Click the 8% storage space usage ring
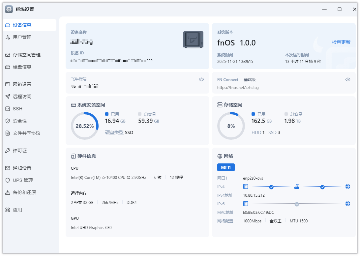Image resolution: width=360 pixels, height=256 pixels. 231,126
